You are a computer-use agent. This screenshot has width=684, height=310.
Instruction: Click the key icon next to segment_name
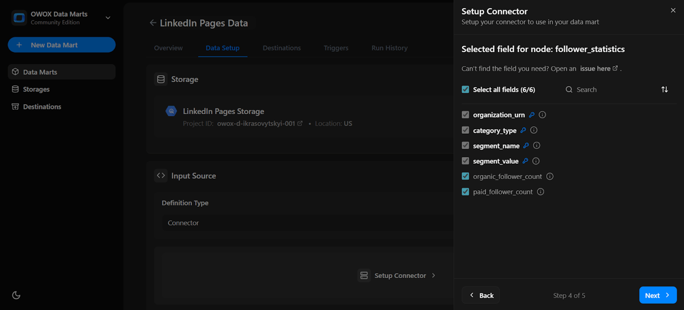pos(526,146)
